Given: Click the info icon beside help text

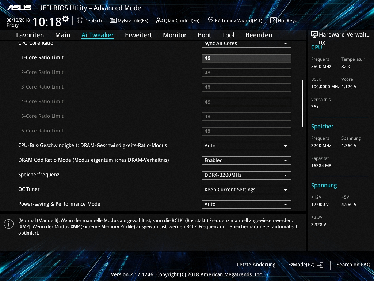Looking at the screenshot, I should click(x=9, y=224).
